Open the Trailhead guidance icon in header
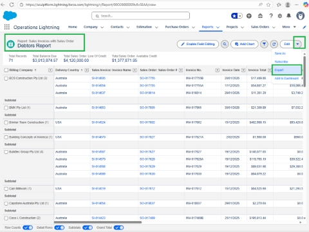Image resolution: width=309 pixels, height=232 pixels. pos(260,16)
